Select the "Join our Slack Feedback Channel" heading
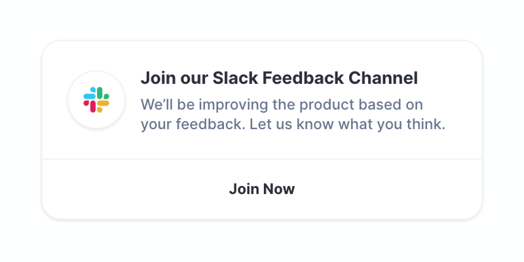Image resolution: width=524 pixels, height=262 pixels. pyautogui.click(x=278, y=79)
